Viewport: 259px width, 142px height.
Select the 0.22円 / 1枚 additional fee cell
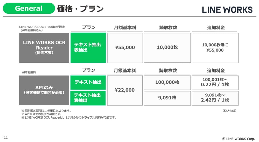[215, 82]
